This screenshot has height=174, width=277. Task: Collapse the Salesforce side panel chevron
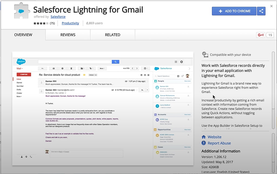(x=189, y=68)
